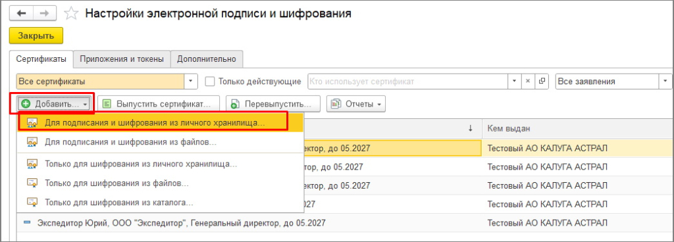Choose Только для шифрования из каталога
This screenshot has width=674, height=242.
pos(160,202)
